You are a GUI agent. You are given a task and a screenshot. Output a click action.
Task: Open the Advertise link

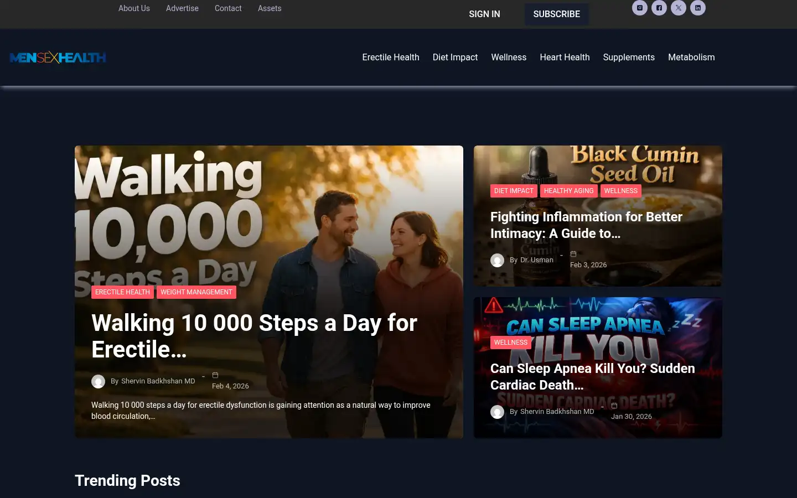[182, 8]
